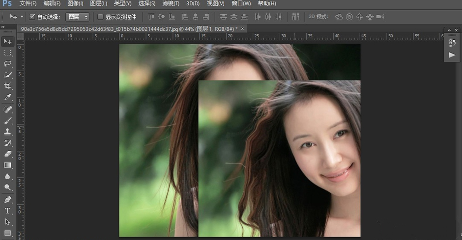Viewport: 462px width, 240px height.
Task: Activate the Horizontal Type tool
Action: click(8, 211)
